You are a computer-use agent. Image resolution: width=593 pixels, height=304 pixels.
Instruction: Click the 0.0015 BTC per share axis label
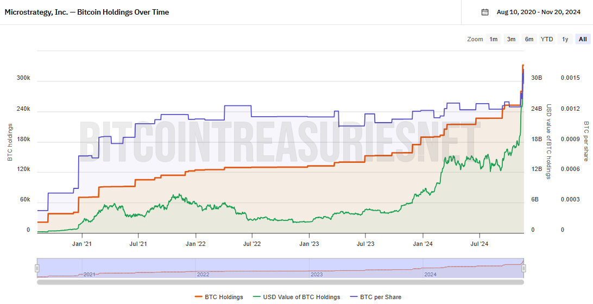pyautogui.click(x=570, y=78)
